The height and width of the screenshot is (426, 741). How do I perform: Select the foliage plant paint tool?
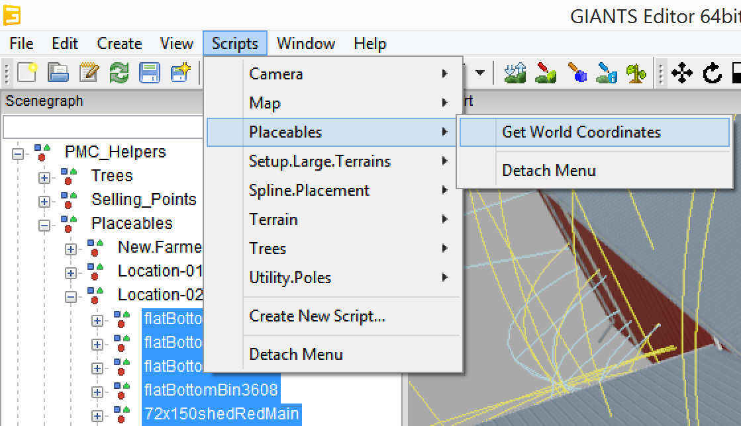pos(636,73)
